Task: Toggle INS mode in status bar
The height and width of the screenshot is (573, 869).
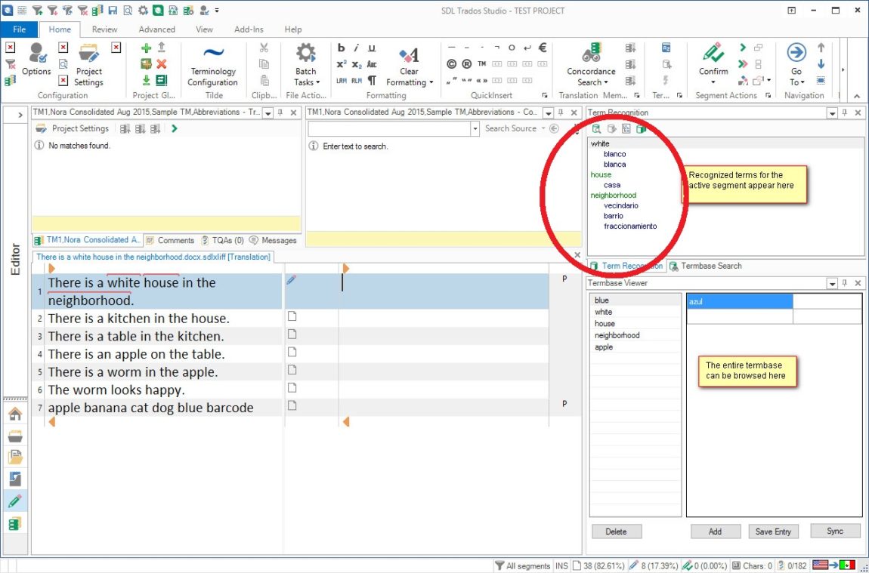Action: (x=561, y=565)
